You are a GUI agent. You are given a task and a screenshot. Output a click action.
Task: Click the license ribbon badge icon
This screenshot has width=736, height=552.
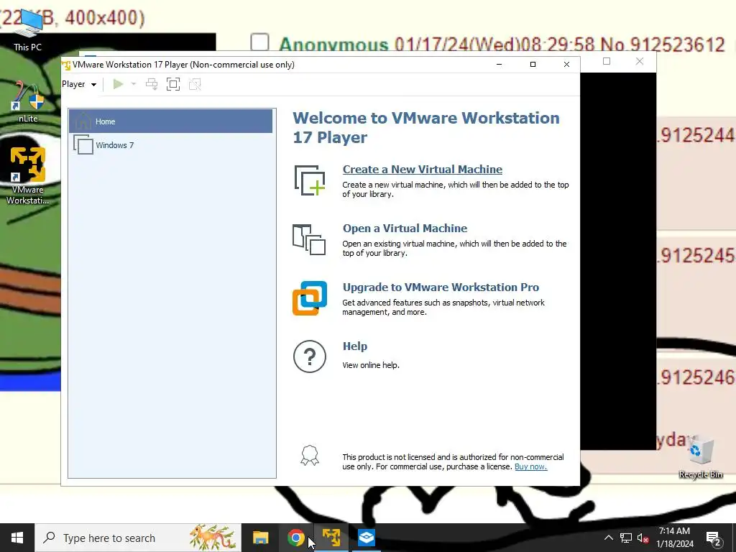310,455
